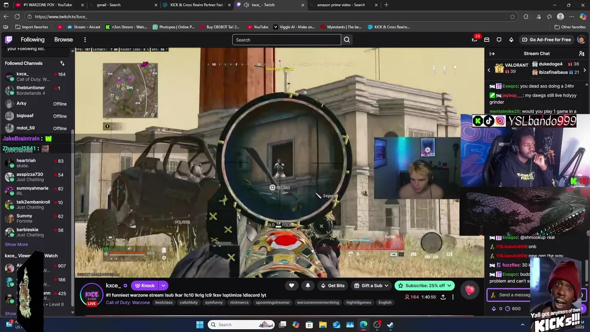The height and width of the screenshot is (332, 590).
Task: Click the verified badge next to kxce_
Action: click(x=125, y=286)
